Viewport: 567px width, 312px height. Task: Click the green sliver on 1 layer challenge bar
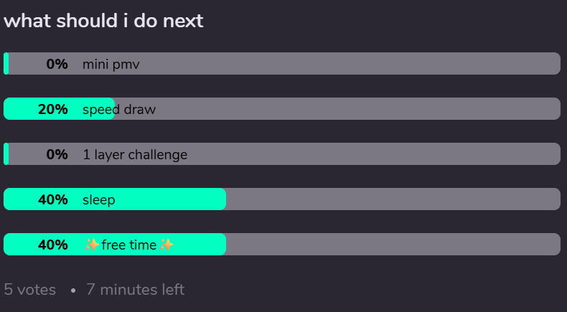tap(6, 154)
